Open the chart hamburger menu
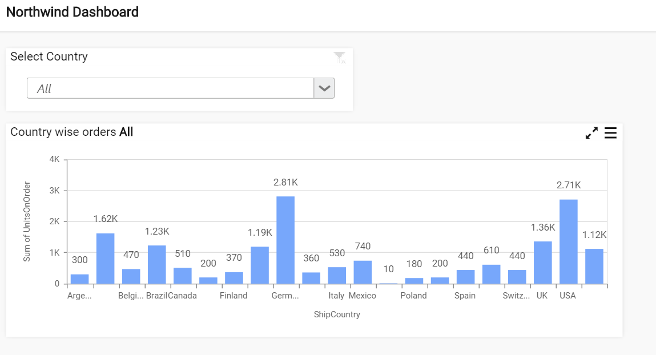Image resolution: width=656 pixels, height=355 pixels. click(x=610, y=133)
